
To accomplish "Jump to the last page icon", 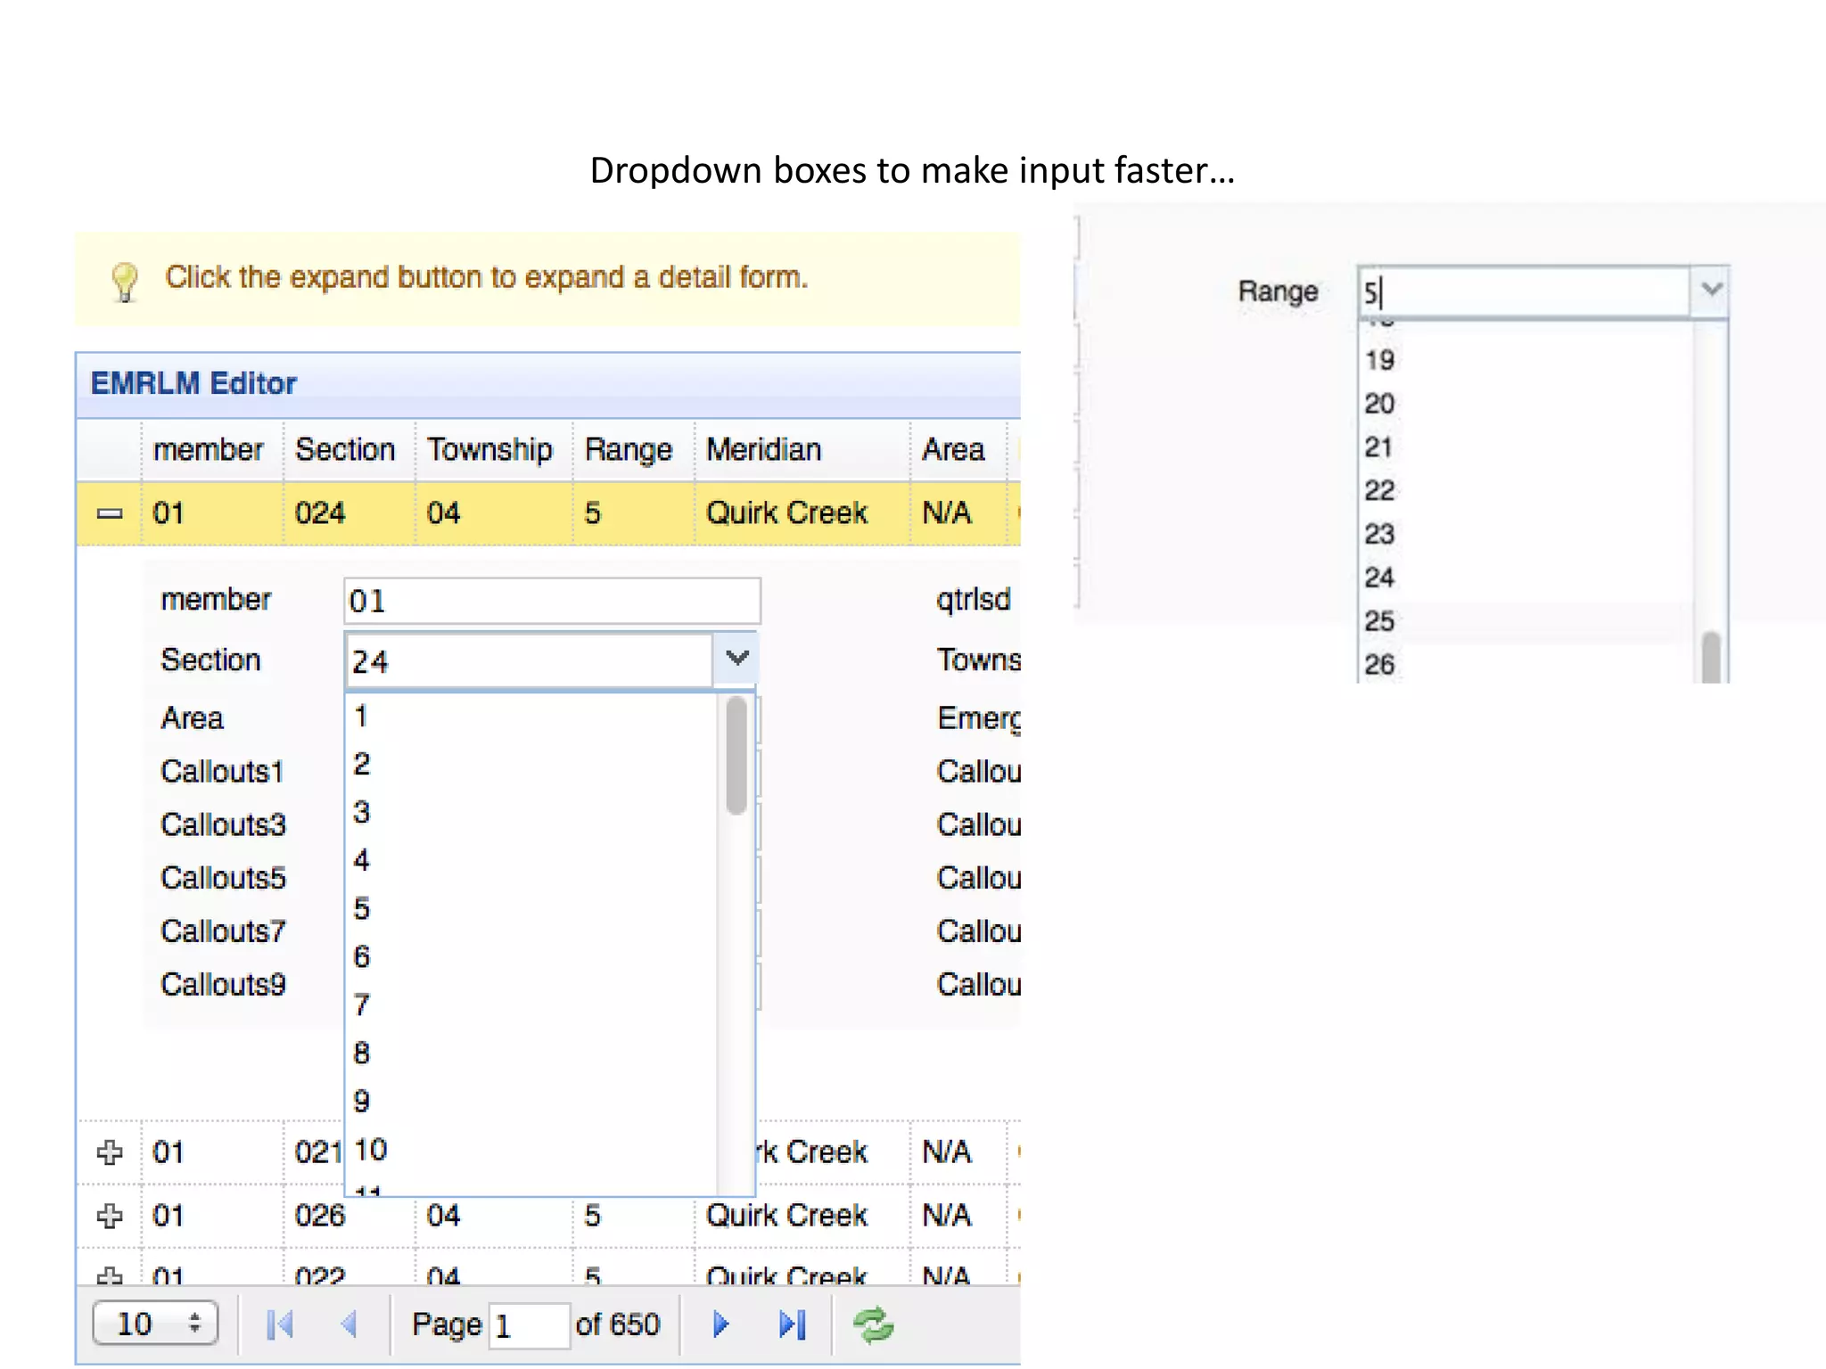I will coord(792,1324).
